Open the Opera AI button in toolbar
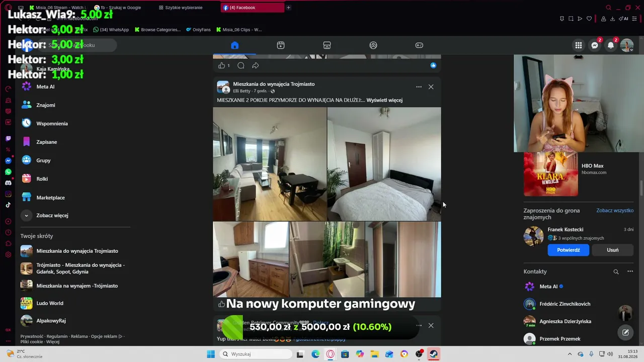The width and height of the screenshot is (644, 362). [x=624, y=19]
